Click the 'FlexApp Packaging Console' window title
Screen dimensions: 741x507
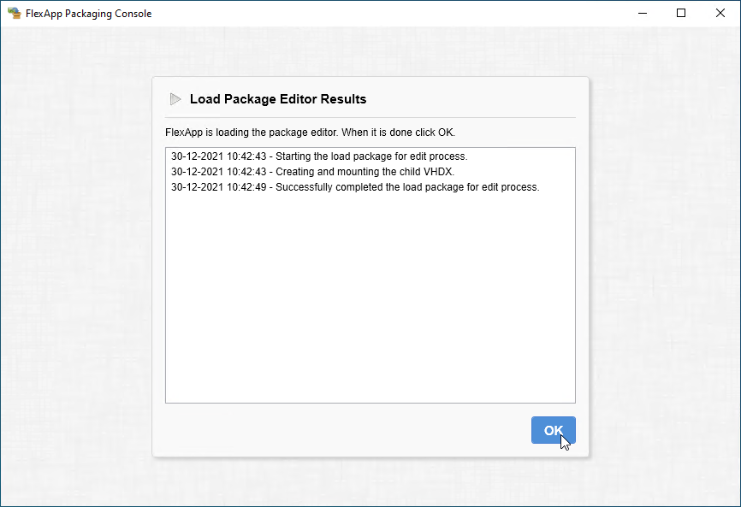[x=89, y=13]
